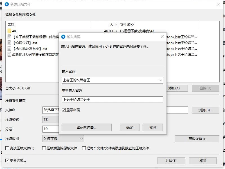Click the Bandizip logo in password dialog title
The width and height of the screenshot is (225, 169).
pos(63,37)
